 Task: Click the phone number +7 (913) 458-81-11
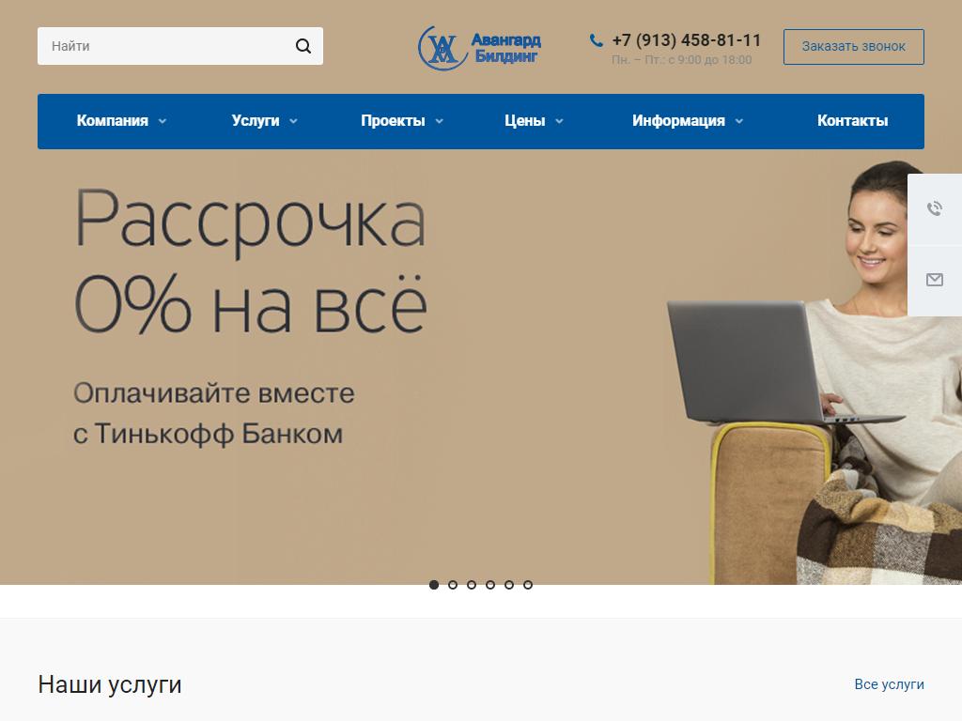click(687, 40)
